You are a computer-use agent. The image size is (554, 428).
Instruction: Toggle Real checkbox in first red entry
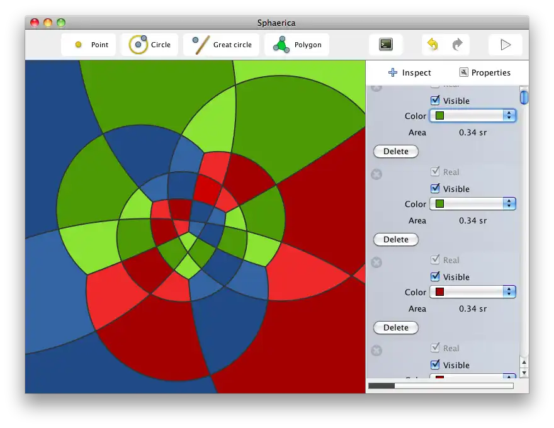point(435,259)
